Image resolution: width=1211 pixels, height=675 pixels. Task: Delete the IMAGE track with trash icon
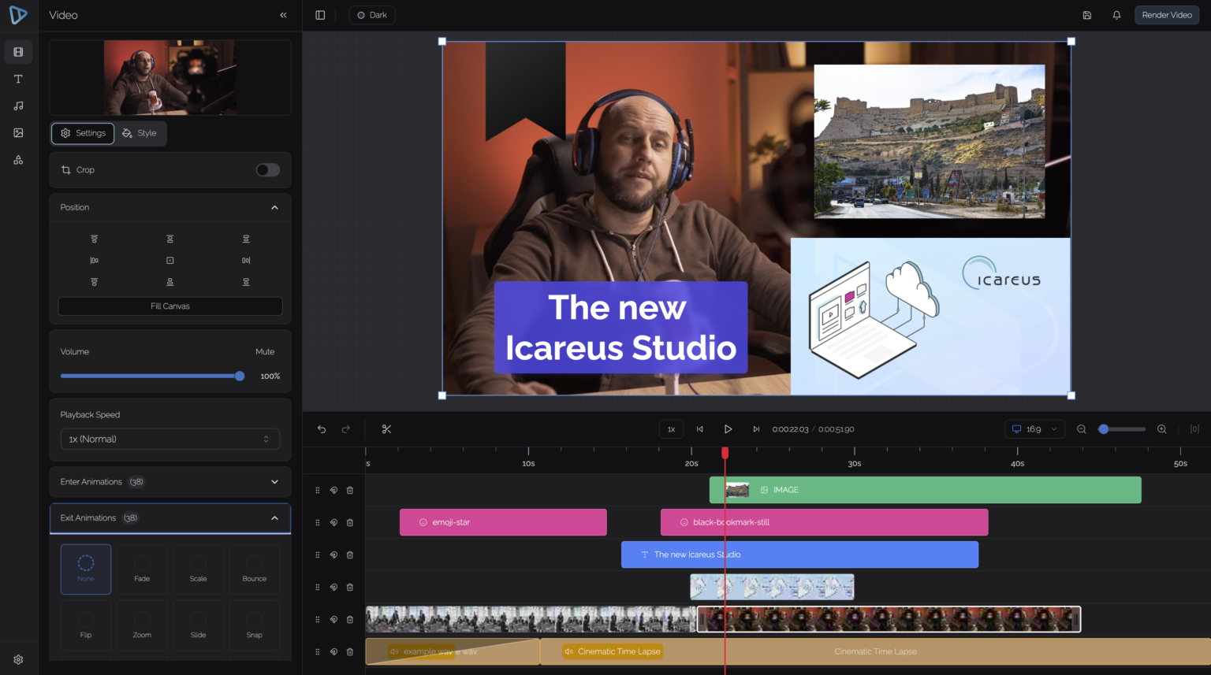[350, 490]
